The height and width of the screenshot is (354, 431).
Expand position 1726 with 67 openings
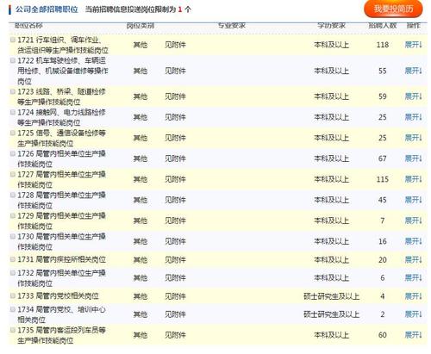pyautogui.click(x=413, y=158)
